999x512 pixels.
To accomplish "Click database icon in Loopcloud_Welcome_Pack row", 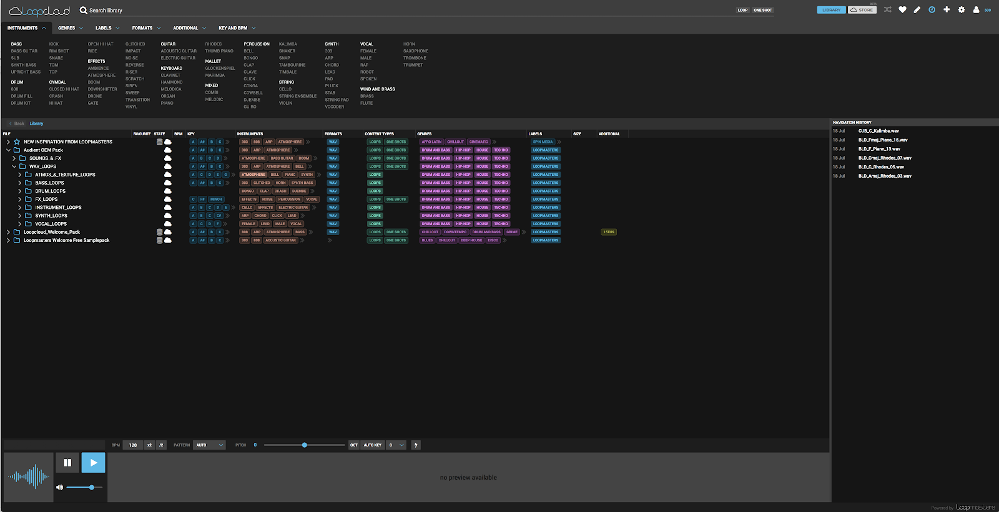I will pos(159,232).
